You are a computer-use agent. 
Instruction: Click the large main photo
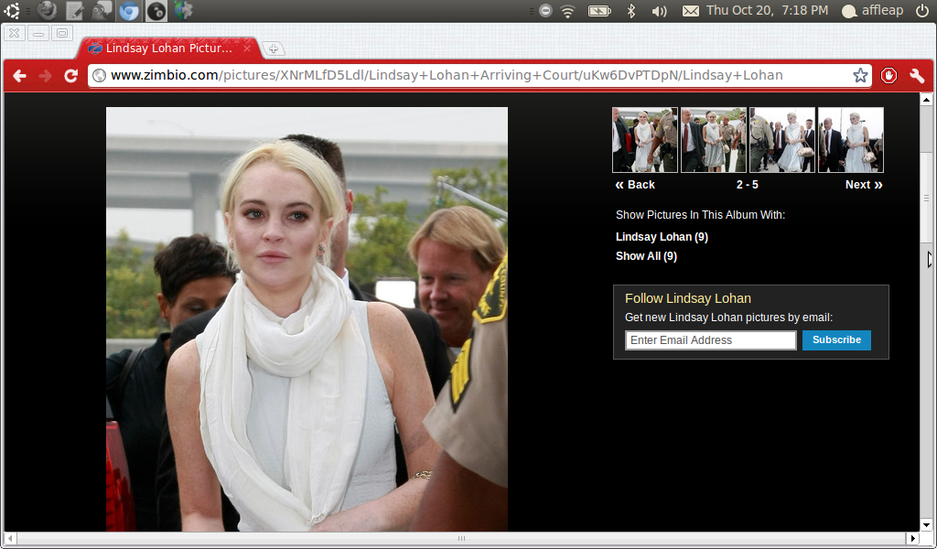click(x=307, y=319)
